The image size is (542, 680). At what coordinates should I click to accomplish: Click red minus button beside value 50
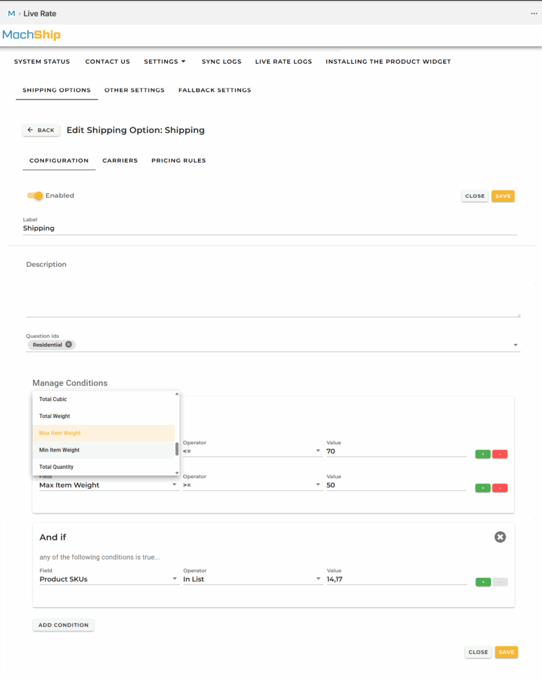tap(500, 488)
